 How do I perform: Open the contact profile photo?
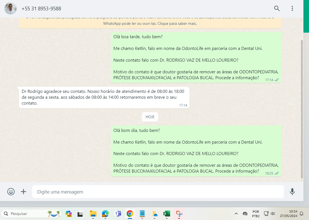(11, 8)
